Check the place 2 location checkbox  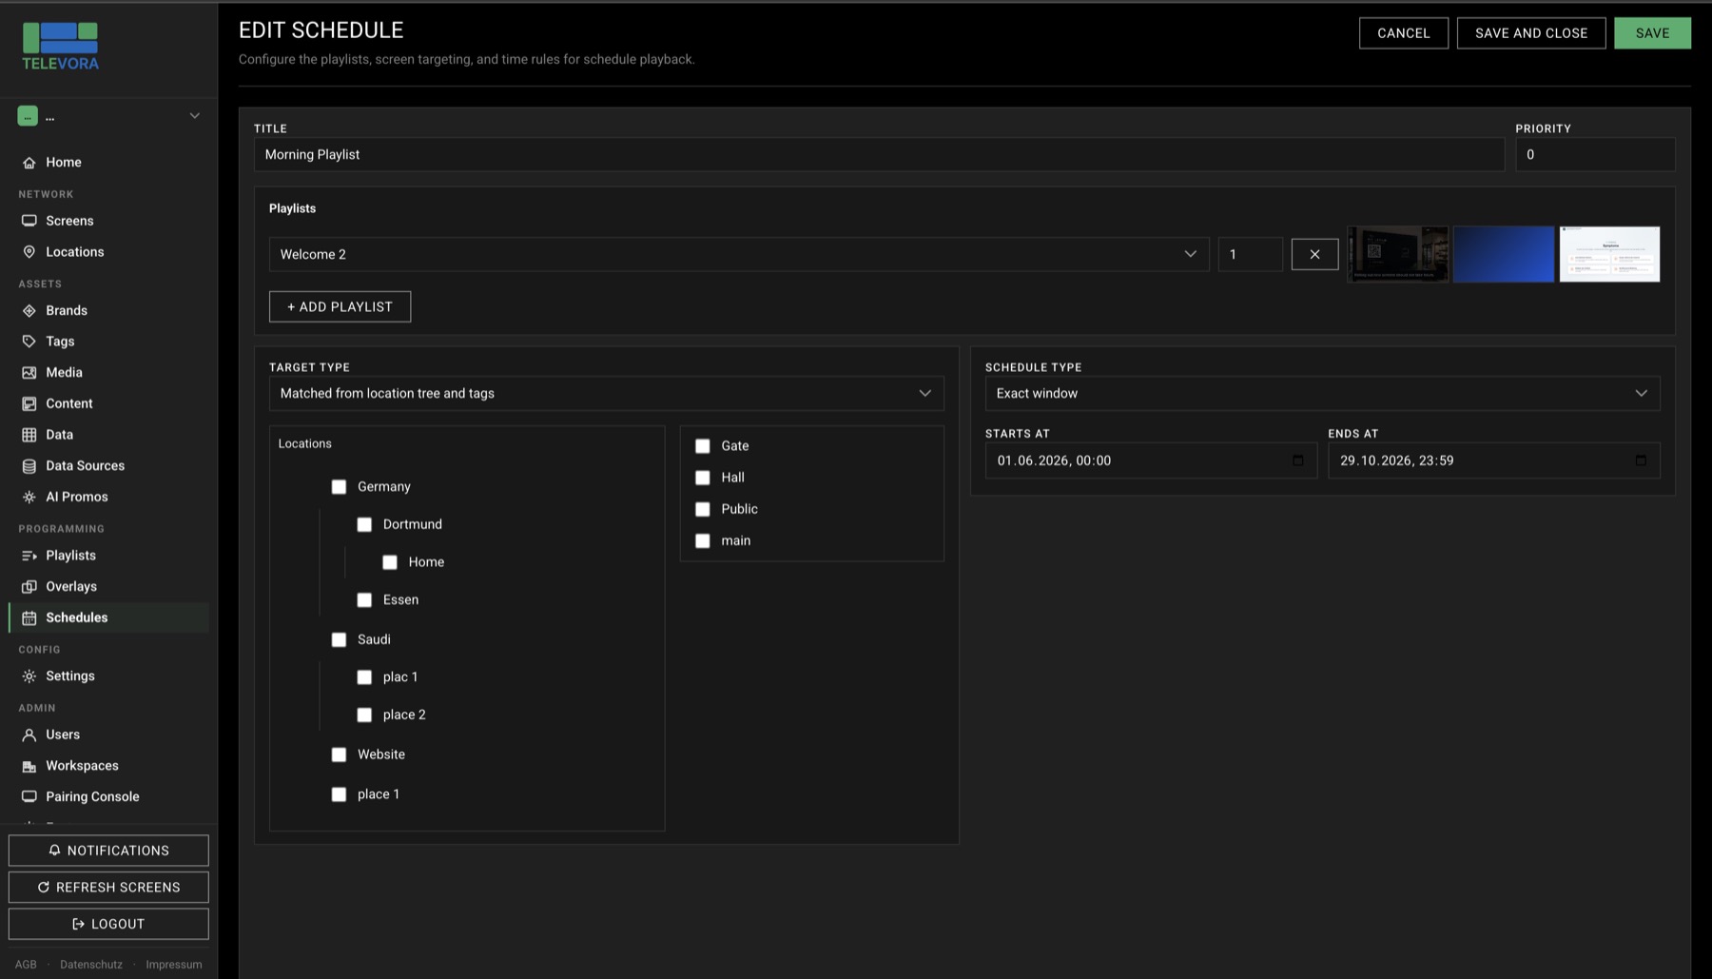[x=364, y=715]
